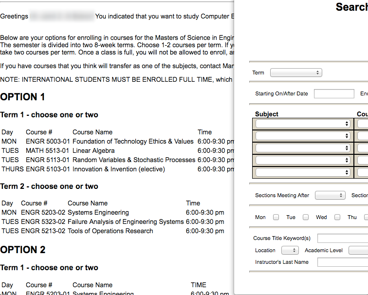Click ENGR 5003-01 course number
Image resolution: width=368 pixels, height=295 pixels.
[48, 142]
